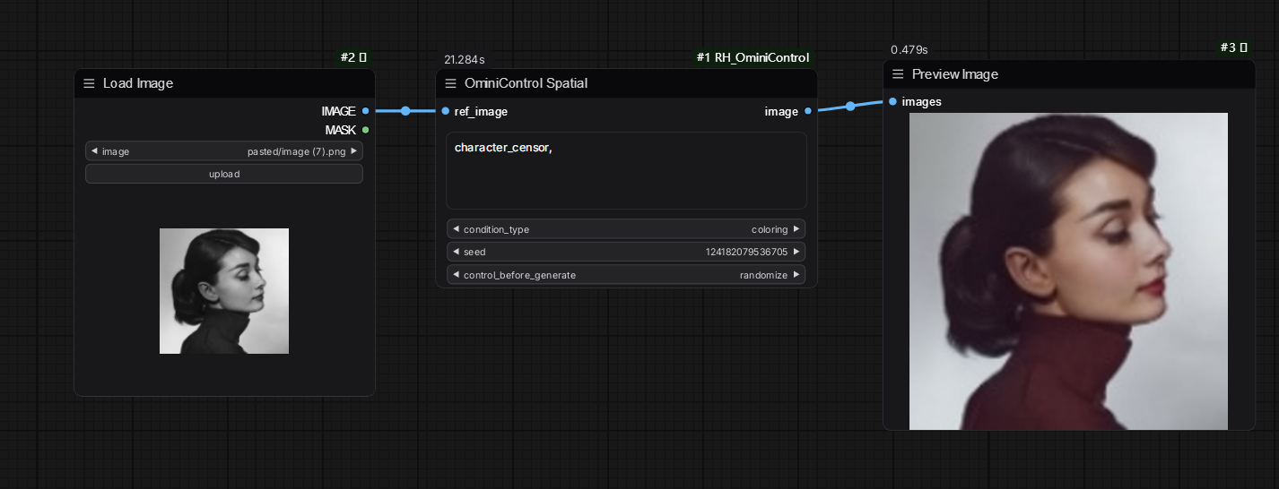Click the green MASK output port

[365, 130]
